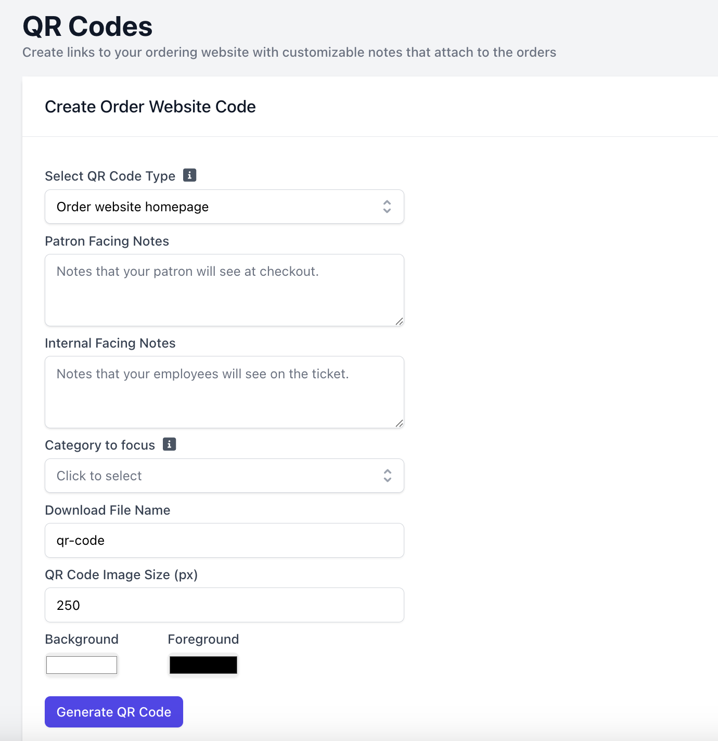The height and width of the screenshot is (741, 718).
Task: Click the Create Order Website Code heading
Action: pos(150,107)
